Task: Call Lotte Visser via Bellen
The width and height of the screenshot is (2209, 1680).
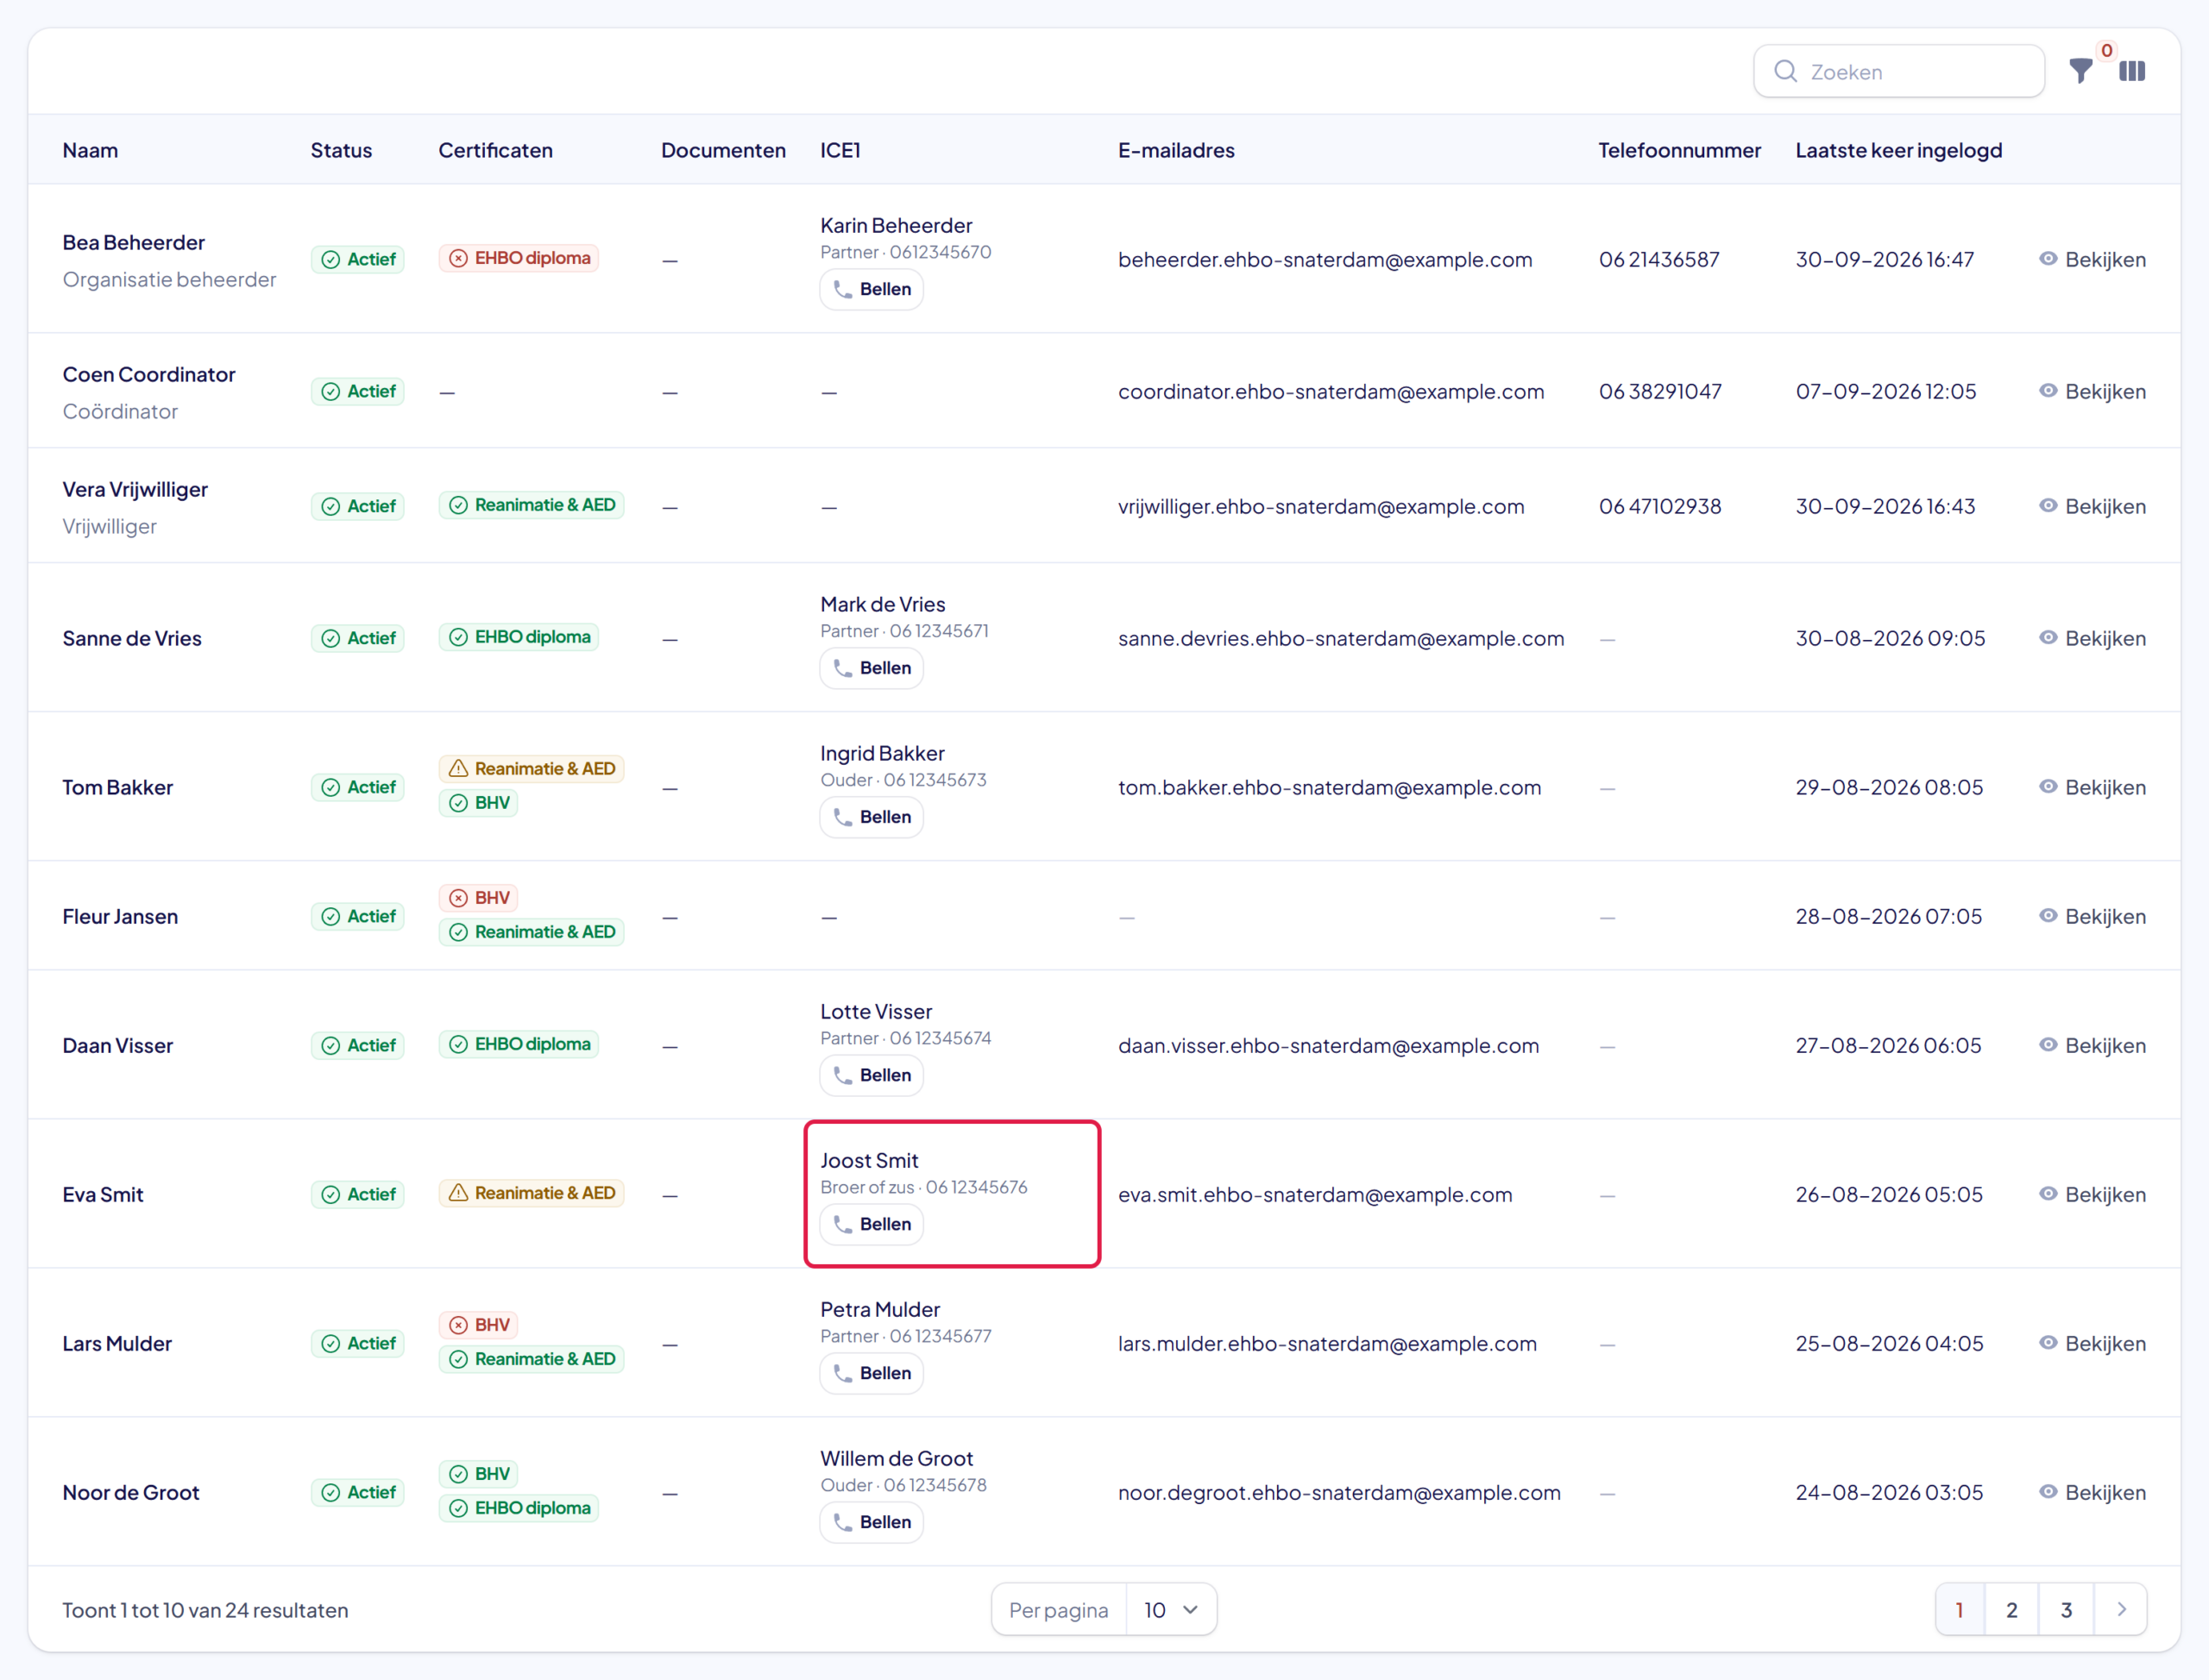Action: pyautogui.click(x=872, y=1075)
